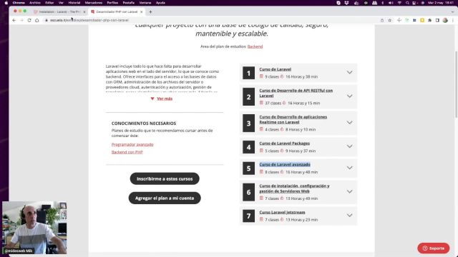458x257 pixels.
Task: Click Agregar el plan a mi cuenta
Action: coord(165,198)
